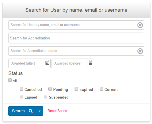Screen dimensions: 152x124
Task: Click the panel title about searching for User
Action: coord(76,10)
